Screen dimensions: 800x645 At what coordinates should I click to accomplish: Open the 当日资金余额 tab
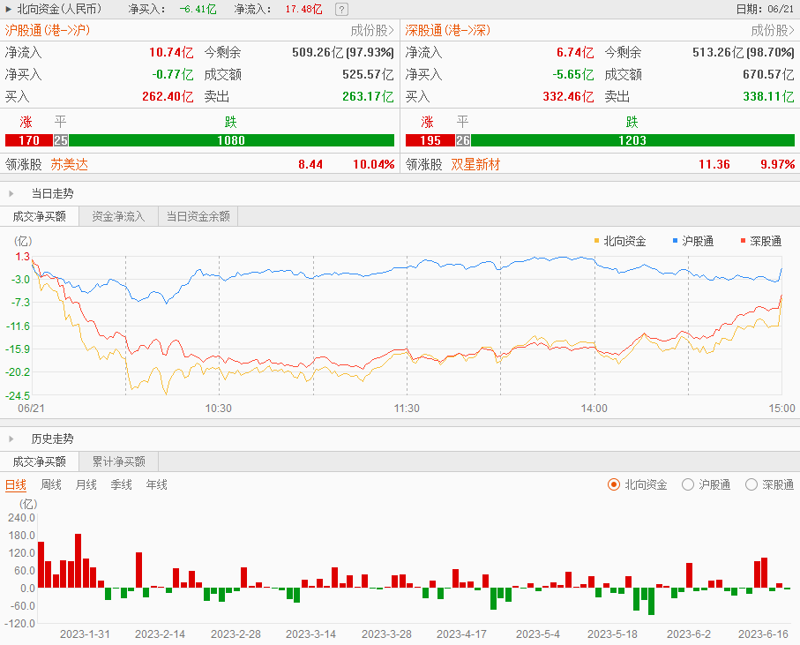tap(198, 216)
